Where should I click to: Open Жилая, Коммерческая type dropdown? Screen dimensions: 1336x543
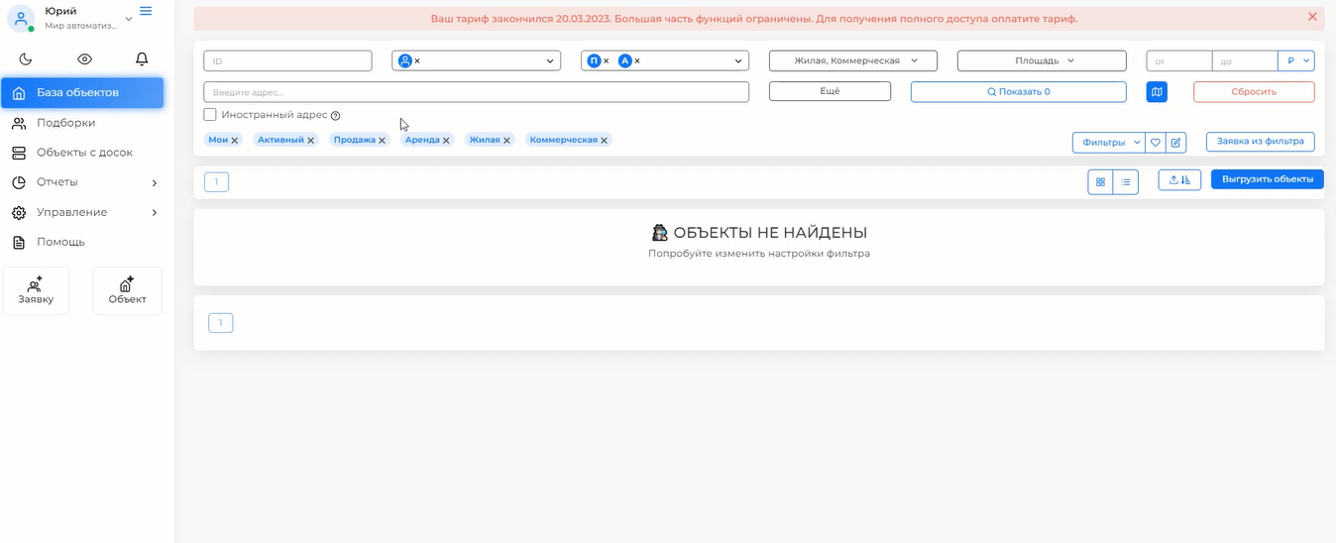pos(854,61)
